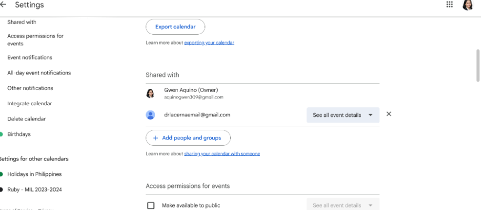
Task: Click the Settings page title
Action: coord(29,5)
